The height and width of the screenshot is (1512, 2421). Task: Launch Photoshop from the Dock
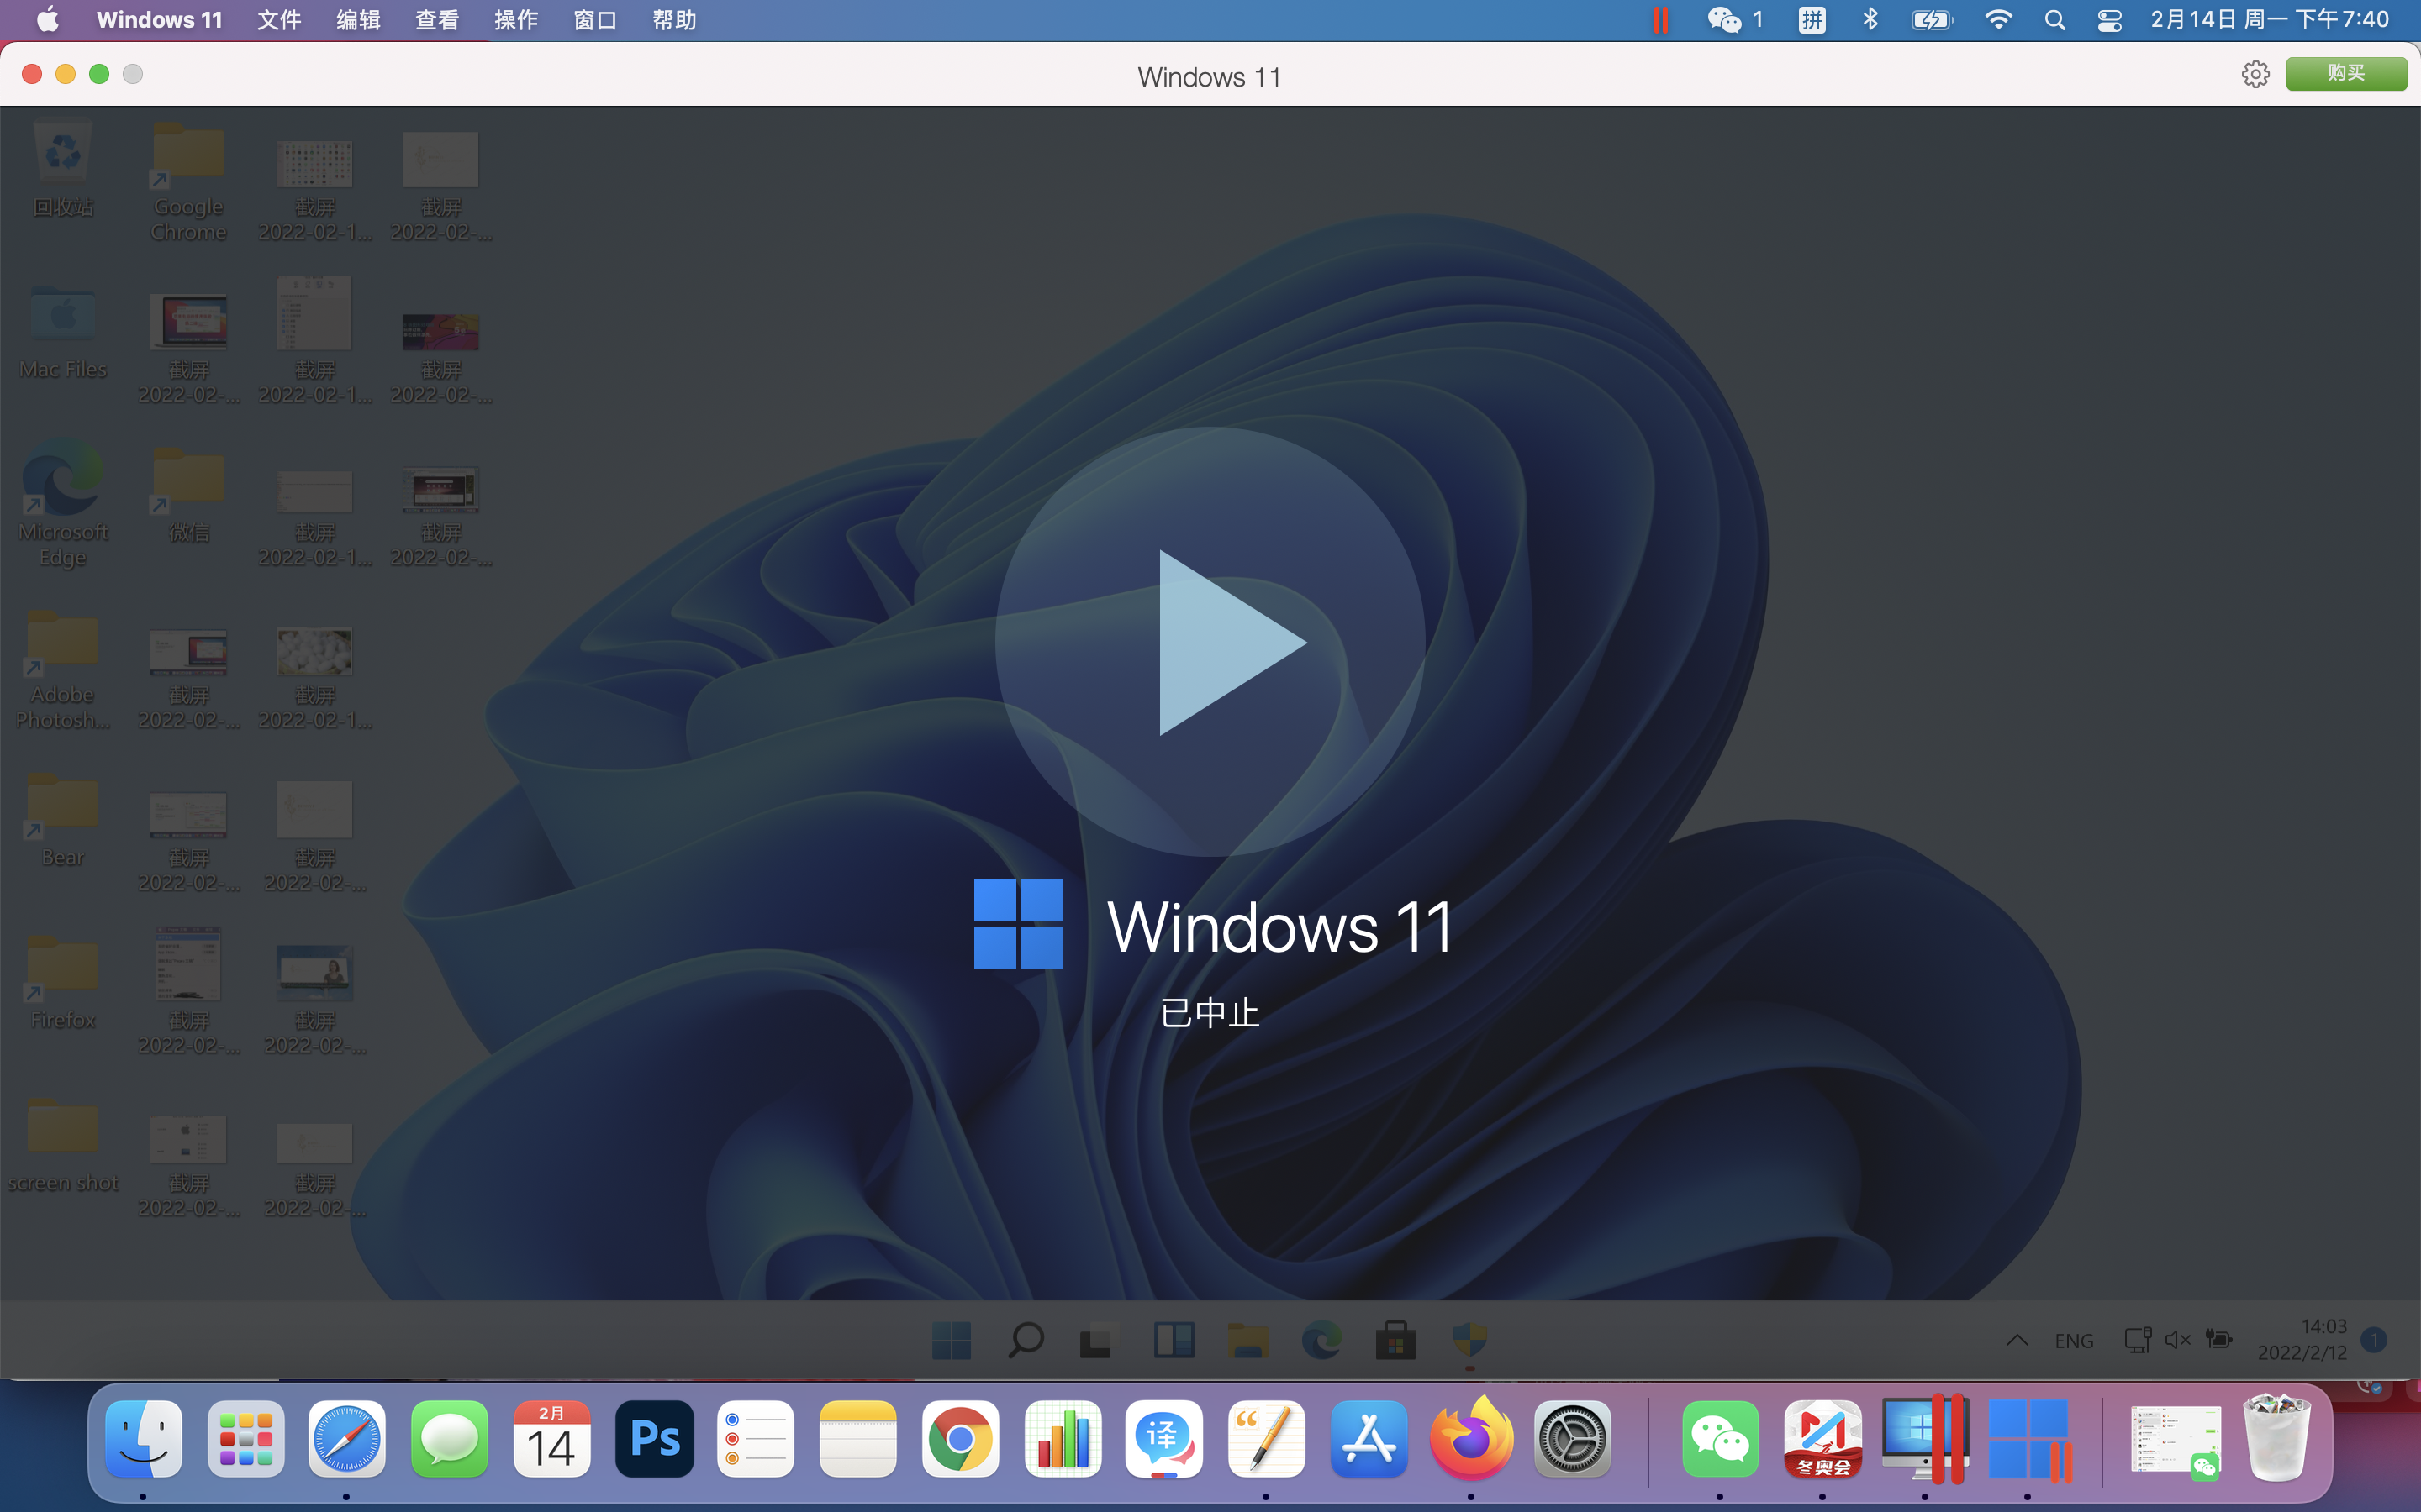pyautogui.click(x=654, y=1439)
